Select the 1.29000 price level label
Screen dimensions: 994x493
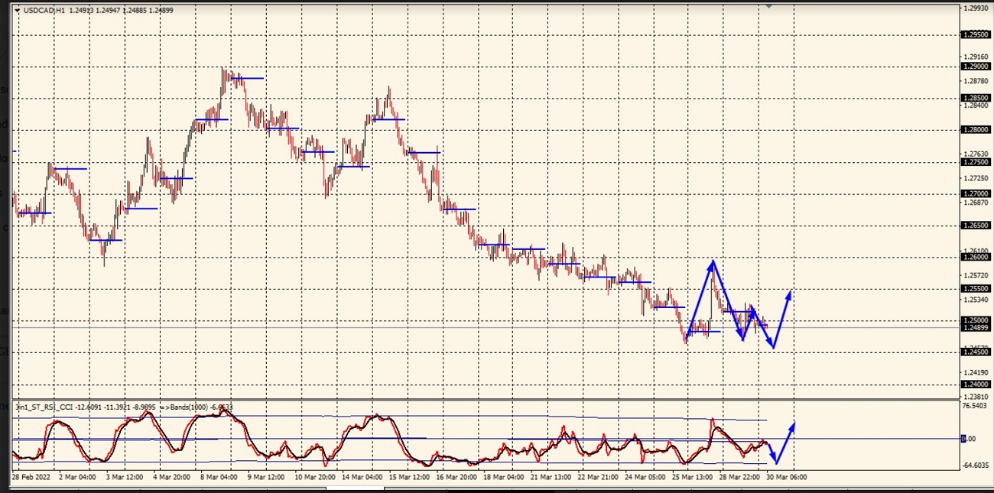[976, 66]
